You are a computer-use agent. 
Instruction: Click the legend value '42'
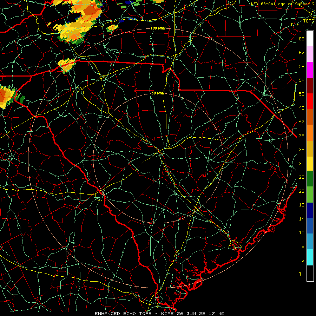[x=302, y=121]
